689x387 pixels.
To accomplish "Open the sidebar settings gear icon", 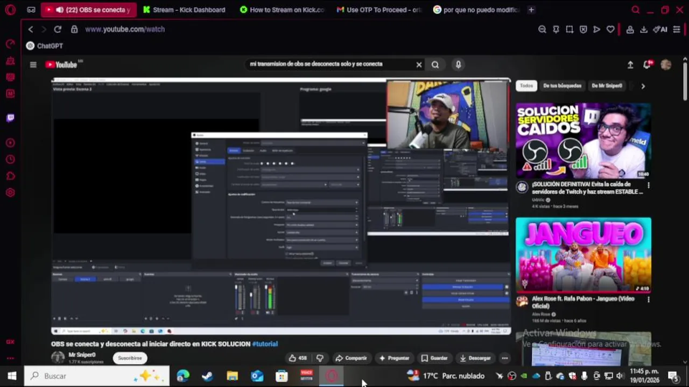I will [10, 192].
